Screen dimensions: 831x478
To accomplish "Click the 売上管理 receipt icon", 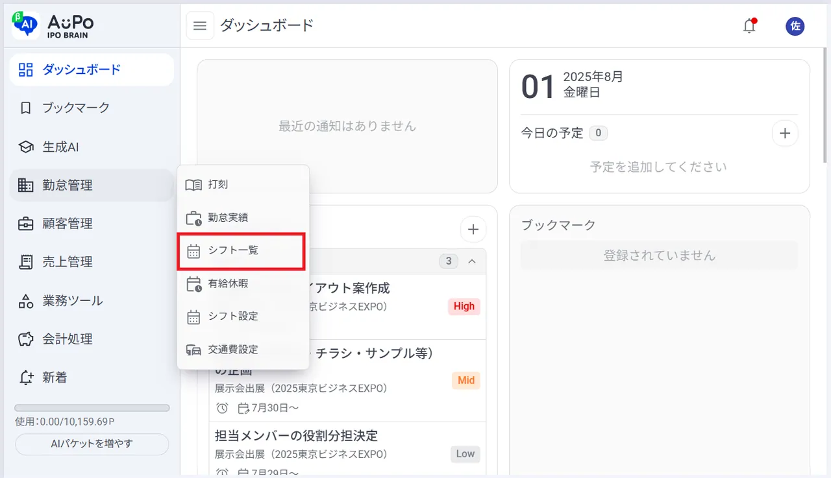I will [x=25, y=262].
